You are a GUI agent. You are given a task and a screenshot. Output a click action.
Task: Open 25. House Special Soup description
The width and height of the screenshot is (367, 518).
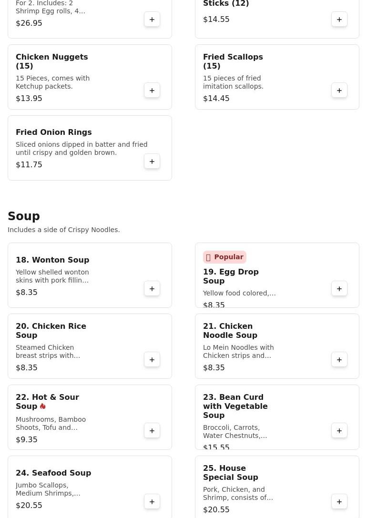pos(237,493)
